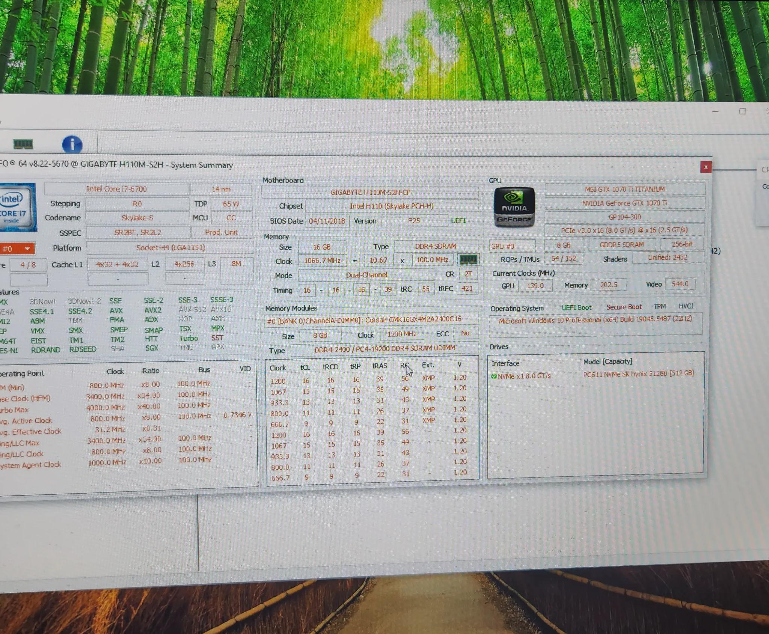Click the GDDR5 SDRAM video memory type

coord(622,245)
